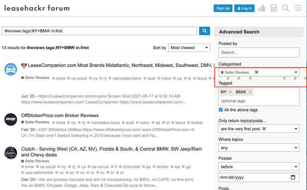Screen dimensions: 307x190
Task: Expand the Posted 'before' dropdown
Action: coord(259,166)
